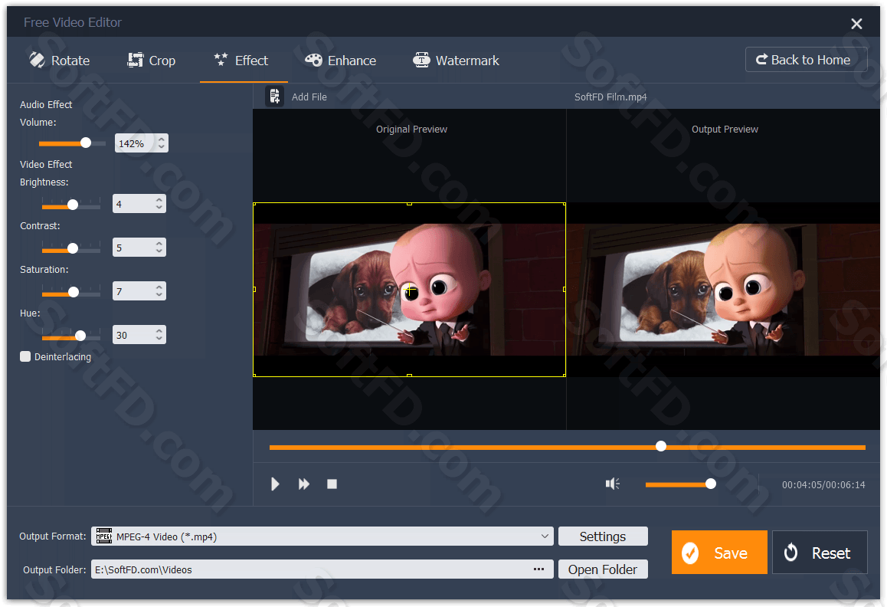Image resolution: width=887 pixels, height=607 pixels.
Task: Click the Audio Effect volume slider knob
Action: click(x=86, y=143)
